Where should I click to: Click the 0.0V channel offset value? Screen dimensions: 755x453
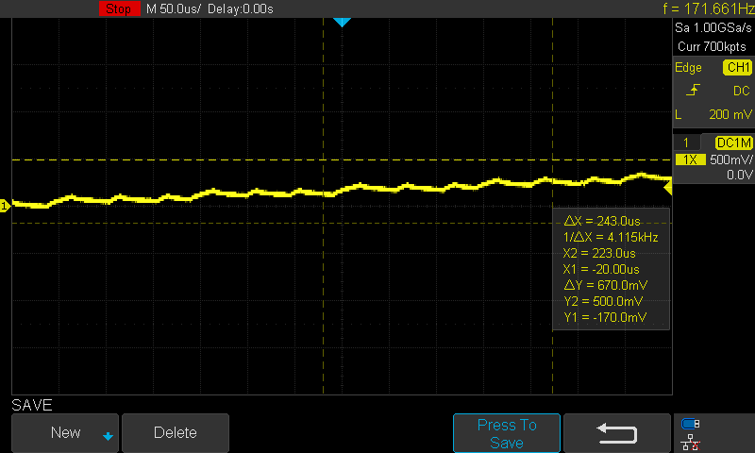point(740,175)
